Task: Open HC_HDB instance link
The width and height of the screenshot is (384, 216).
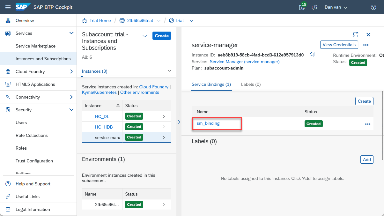Action: pyautogui.click(x=104, y=127)
